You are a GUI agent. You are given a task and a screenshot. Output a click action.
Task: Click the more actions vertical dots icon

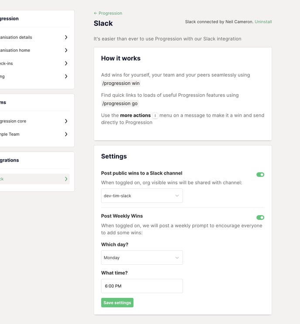tap(155, 116)
